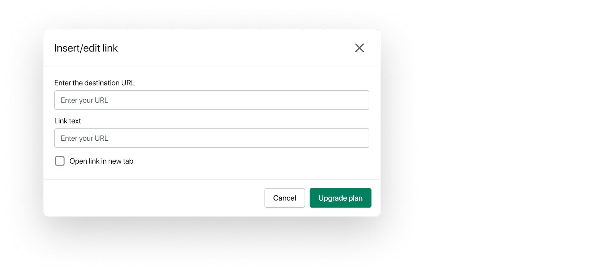This screenshot has width=592, height=274.
Task: Focus the Link text input field
Action: (x=212, y=138)
